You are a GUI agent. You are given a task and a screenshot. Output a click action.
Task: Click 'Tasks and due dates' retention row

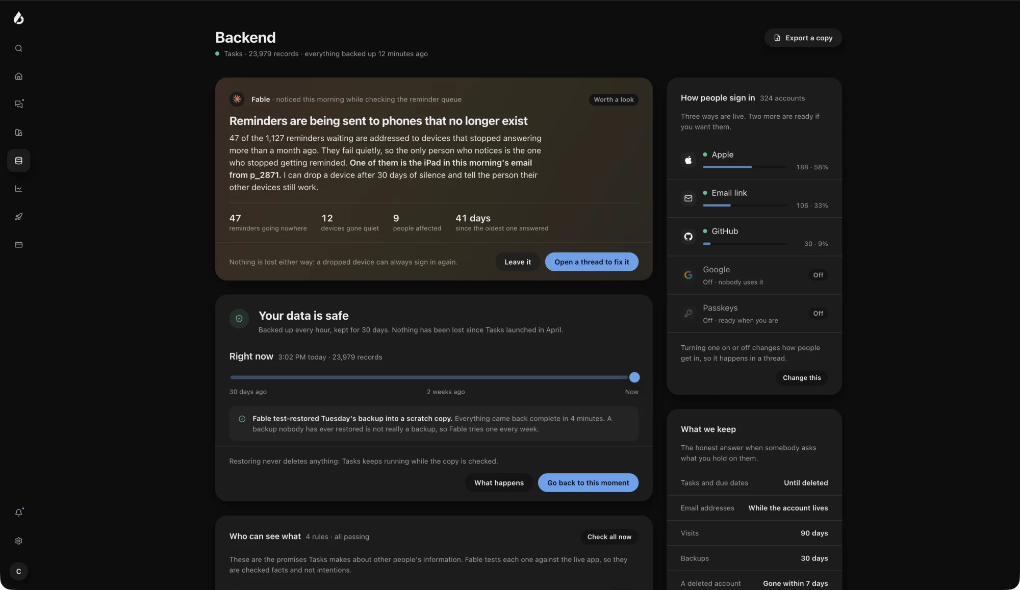click(x=754, y=483)
